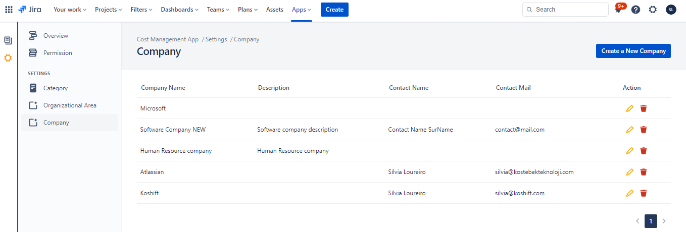Open the app switcher grid icon
The height and width of the screenshot is (232, 686).
[9, 10]
